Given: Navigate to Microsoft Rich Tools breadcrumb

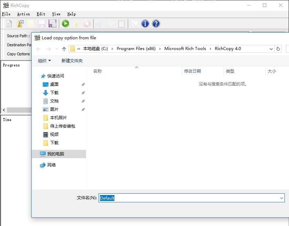Looking at the screenshot, I should [185, 49].
